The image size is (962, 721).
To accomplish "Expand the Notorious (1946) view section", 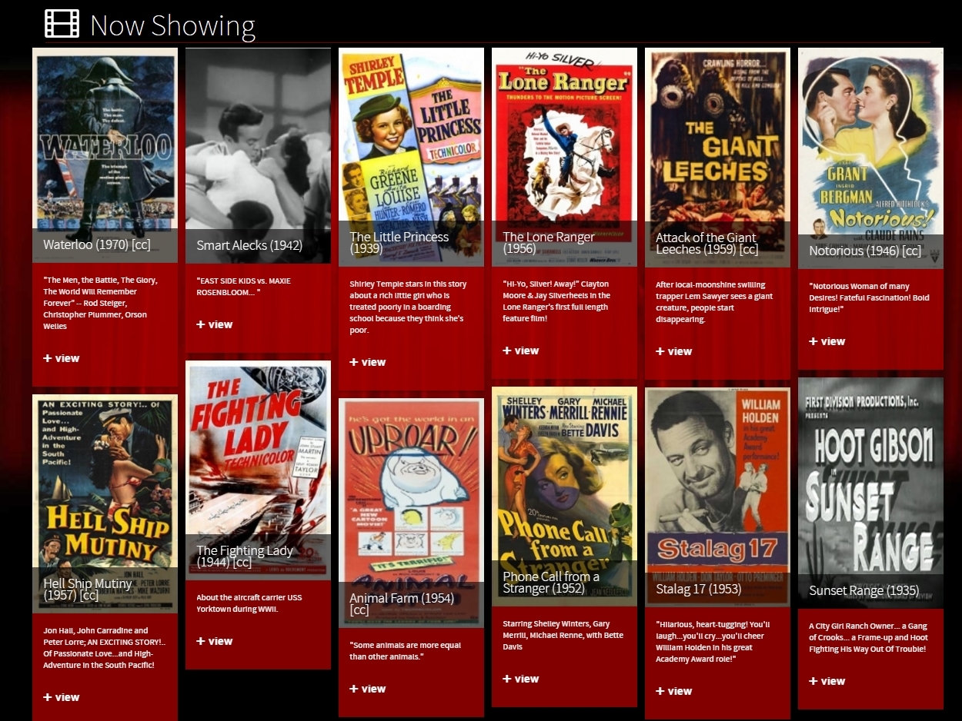I will point(827,341).
